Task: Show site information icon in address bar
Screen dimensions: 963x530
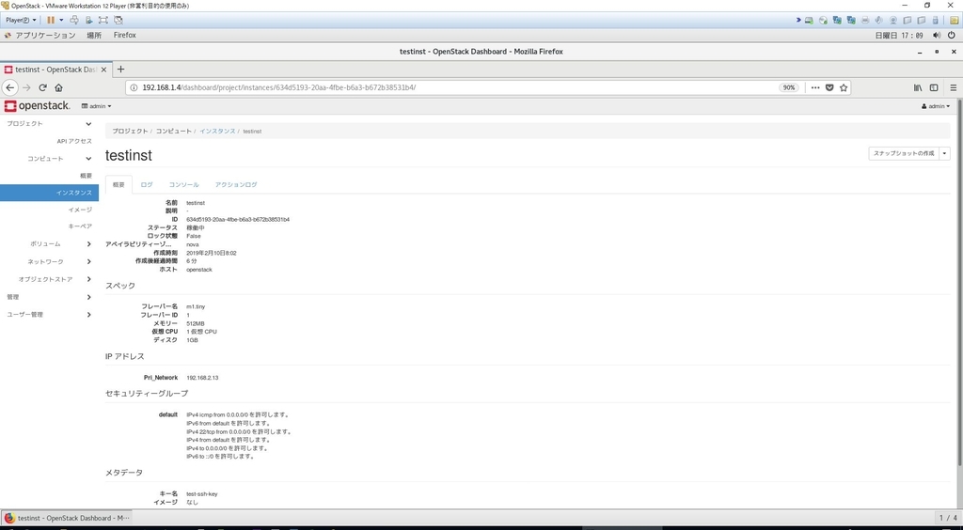Action: pyautogui.click(x=134, y=87)
